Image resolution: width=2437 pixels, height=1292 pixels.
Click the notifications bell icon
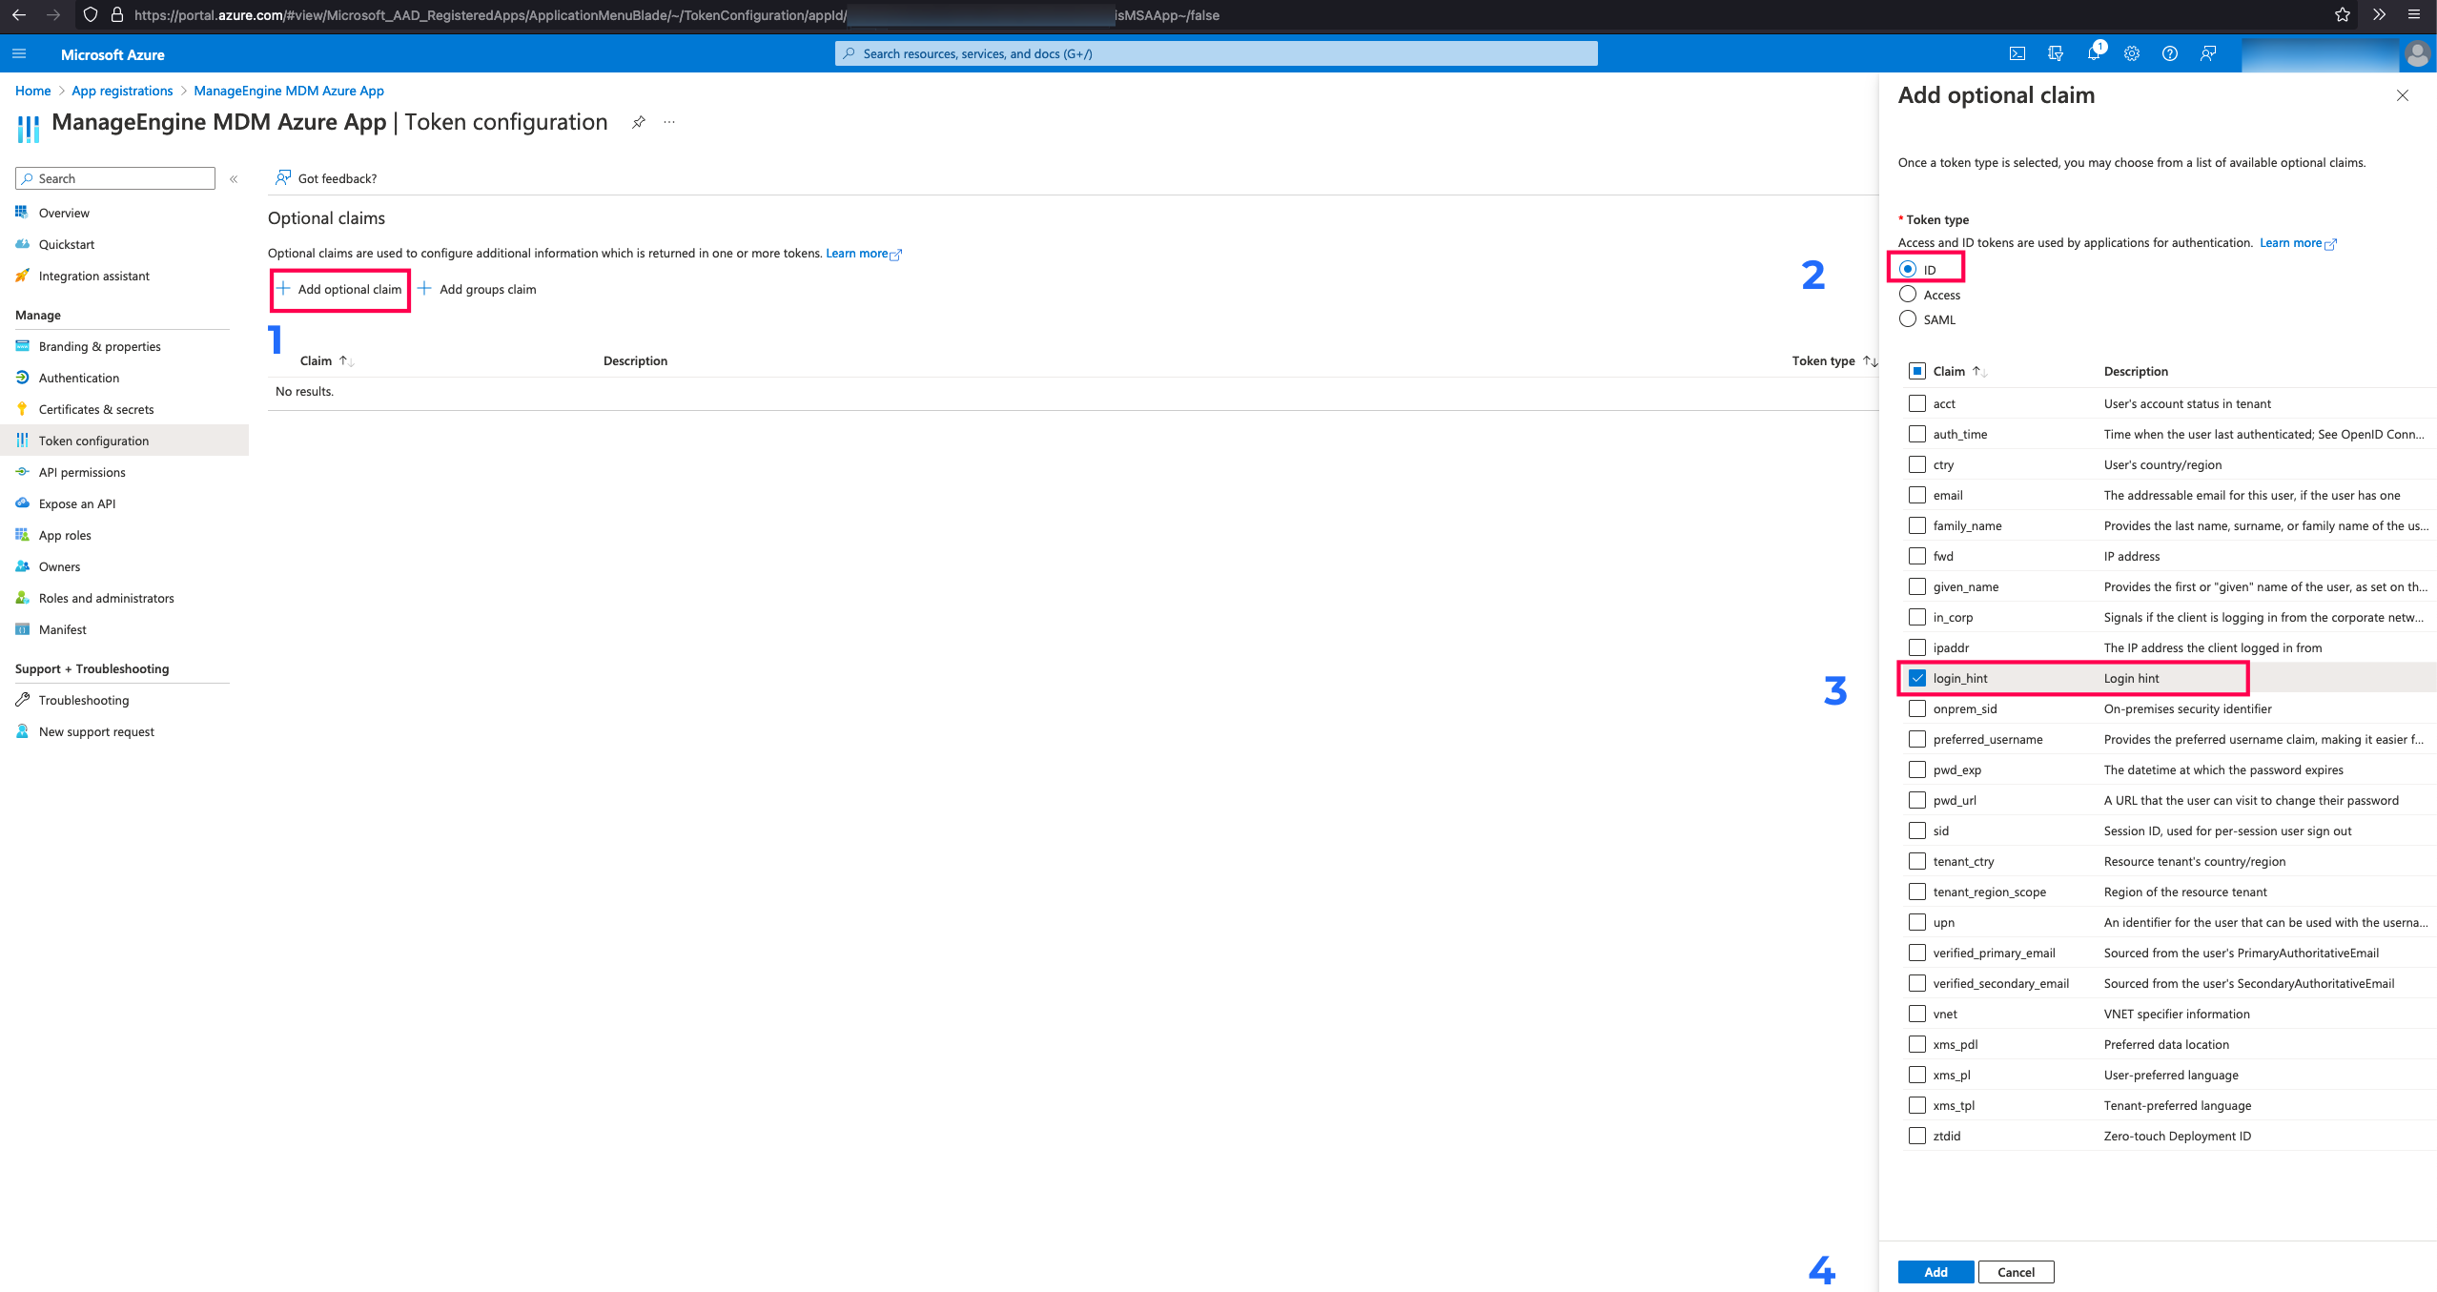[2093, 53]
